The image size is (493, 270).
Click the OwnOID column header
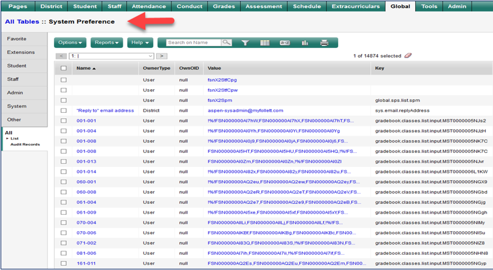189,68
